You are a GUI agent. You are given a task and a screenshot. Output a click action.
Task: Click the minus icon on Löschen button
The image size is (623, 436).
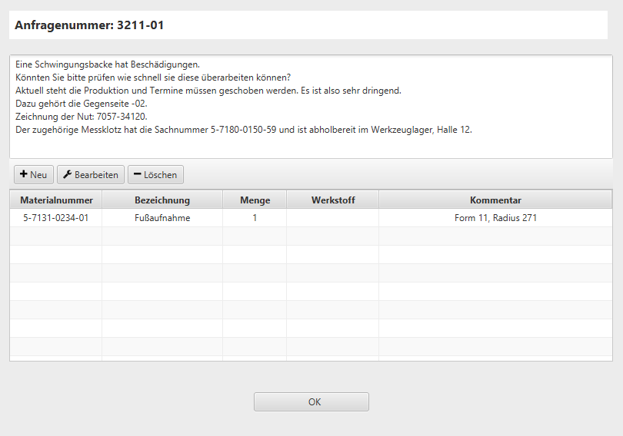137,175
